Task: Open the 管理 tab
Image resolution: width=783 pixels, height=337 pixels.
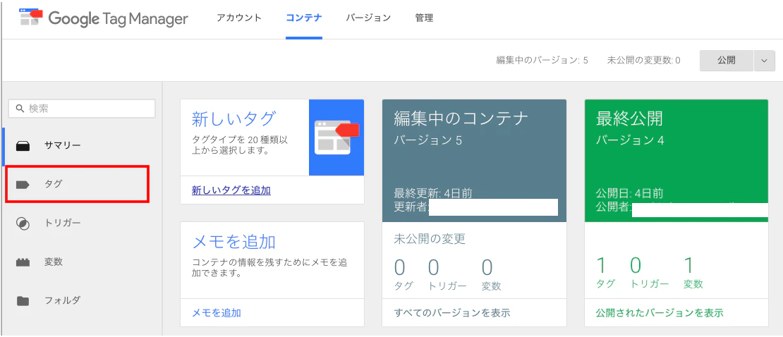Action: coord(424,18)
